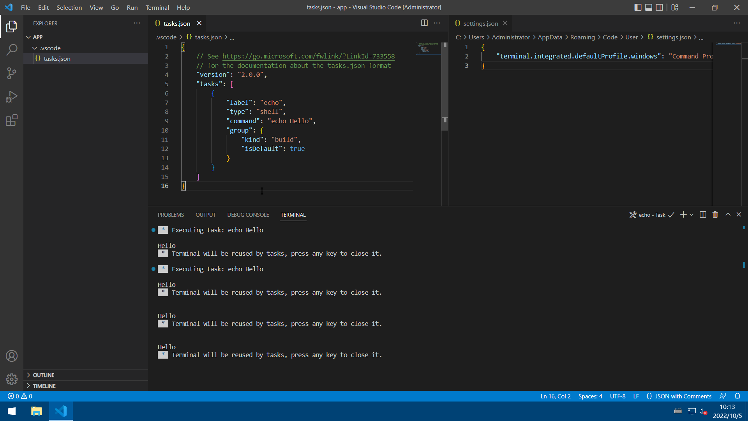Switch to the OUTPUT panel tab
The width and height of the screenshot is (748, 421).
[205, 215]
